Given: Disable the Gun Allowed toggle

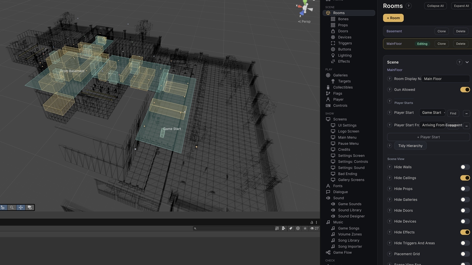Looking at the screenshot, I should point(465,89).
